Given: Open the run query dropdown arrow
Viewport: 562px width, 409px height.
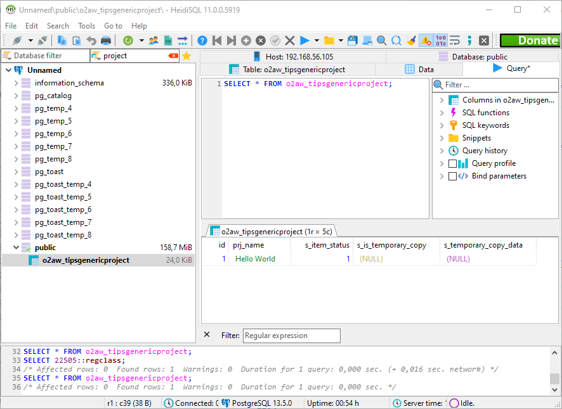Looking at the screenshot, I should (317, 41).
